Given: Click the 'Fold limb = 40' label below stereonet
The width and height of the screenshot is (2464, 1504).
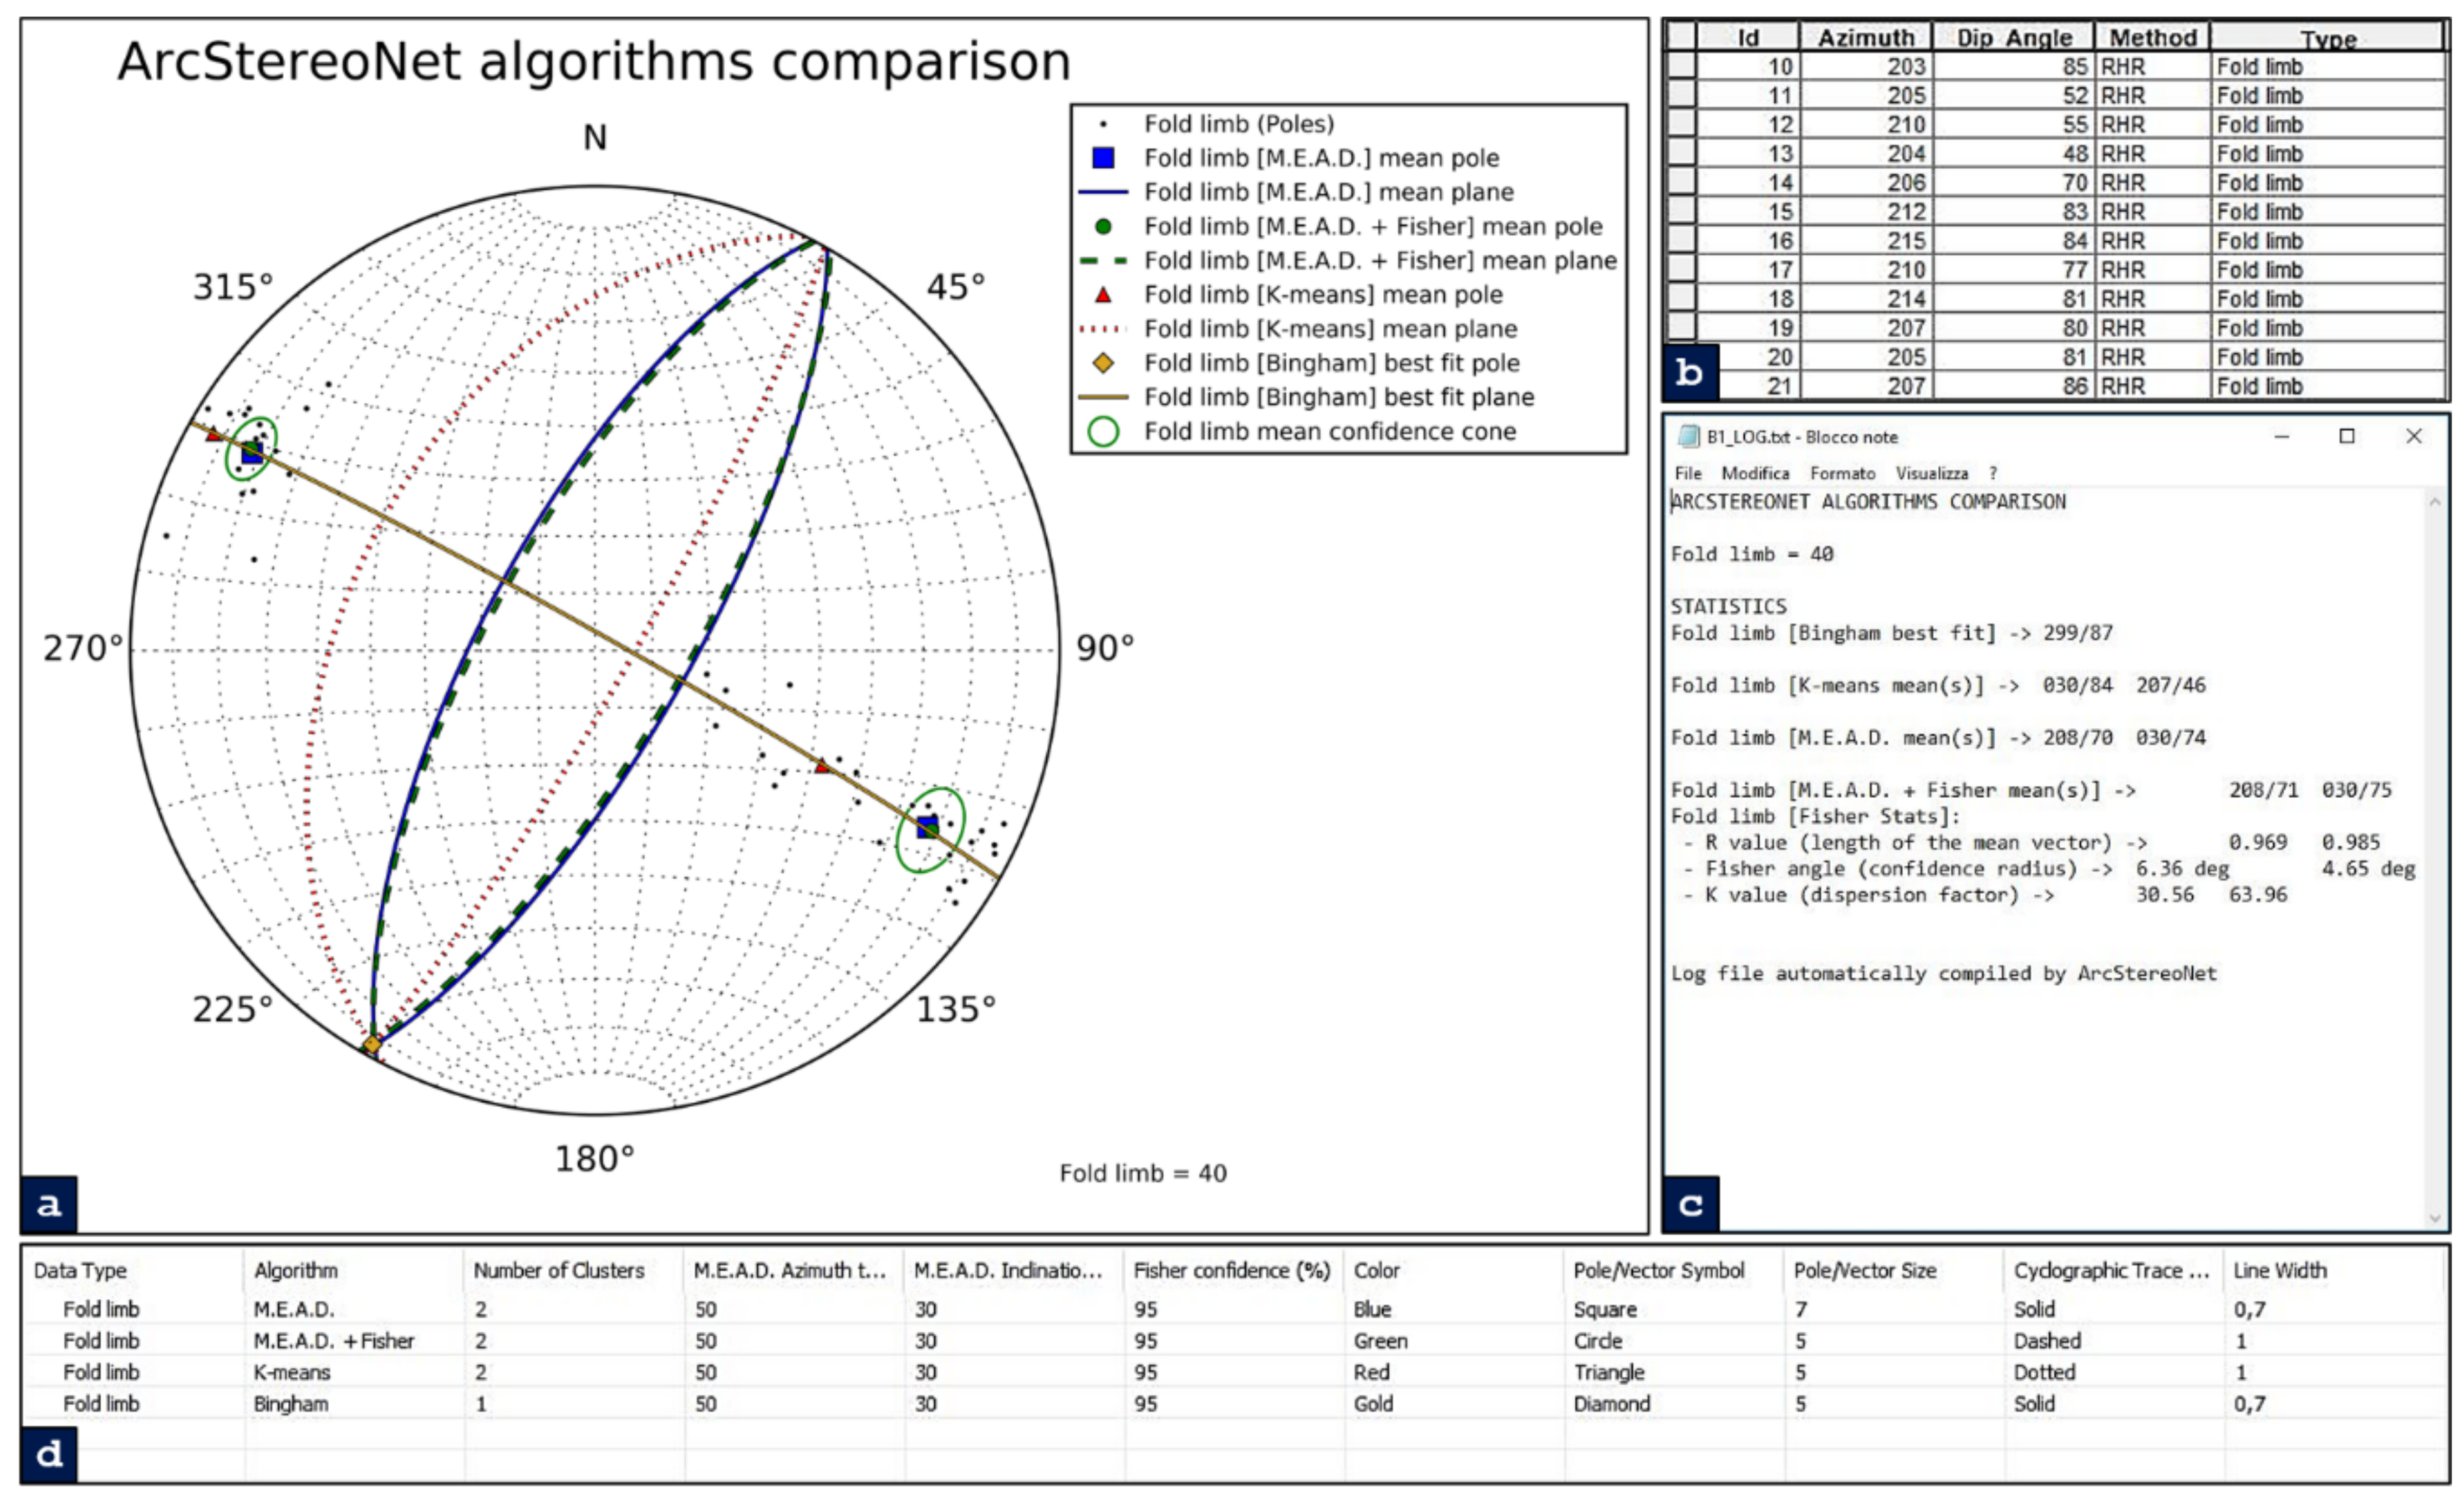Looking at the screenshot, I should click(1143, 1173).
